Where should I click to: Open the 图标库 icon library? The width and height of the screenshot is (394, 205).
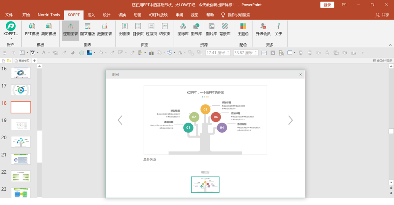coord(183,29)
